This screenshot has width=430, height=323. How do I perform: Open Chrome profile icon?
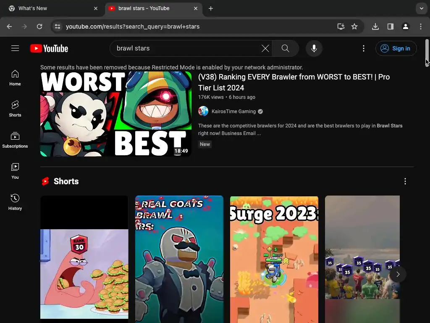click(406, 26)
